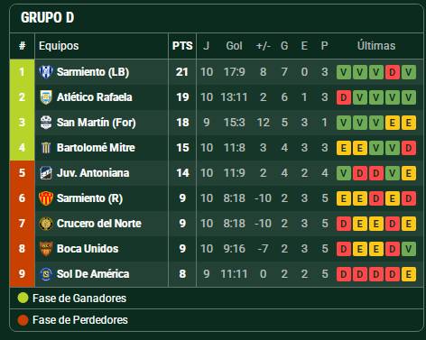Click the Bartolomé Mitre team crest

click(46, 148)
